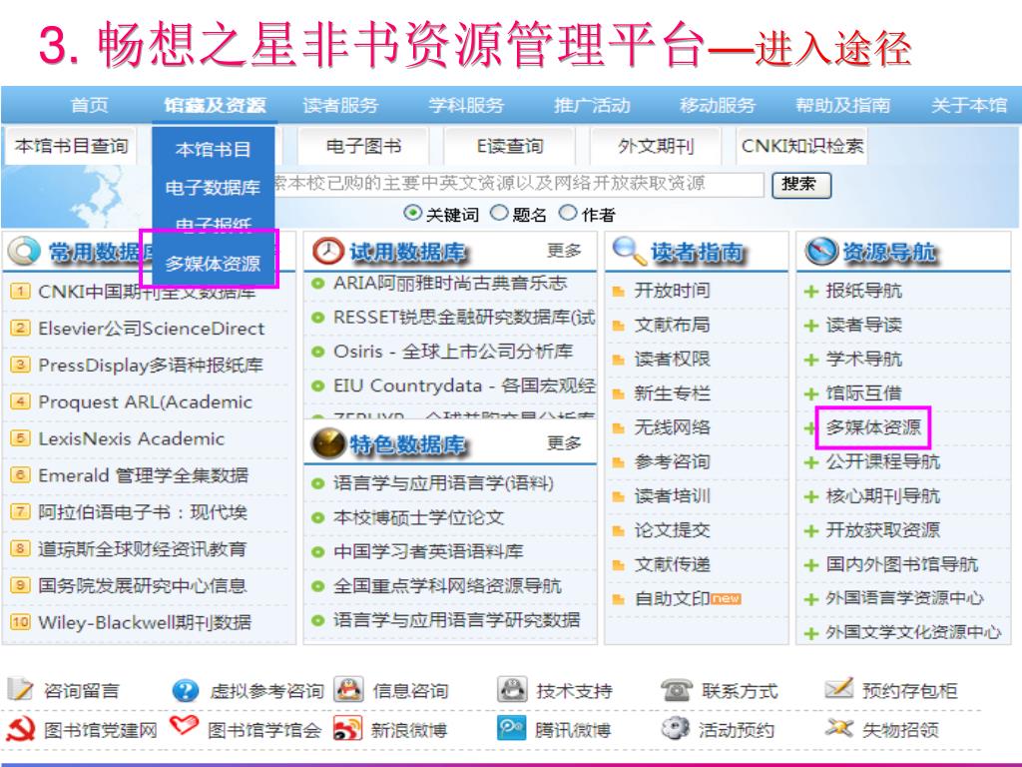Click the QQ penguin icon beside 信息咨询
The image size is (1022, 767).
pos(348,689)
